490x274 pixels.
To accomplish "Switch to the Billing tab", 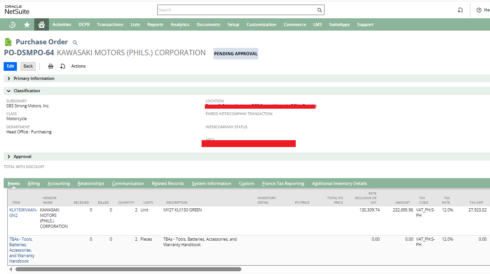I will [34, 184].
